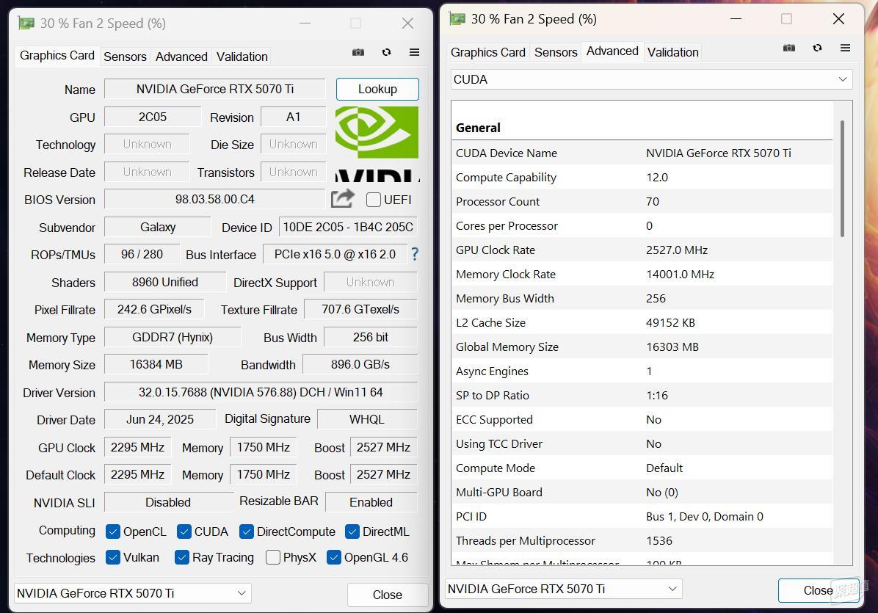Click Close button in left window

[388, 595]
